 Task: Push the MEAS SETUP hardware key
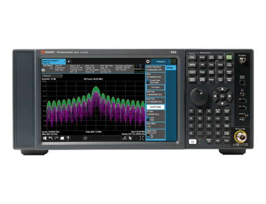202,79
